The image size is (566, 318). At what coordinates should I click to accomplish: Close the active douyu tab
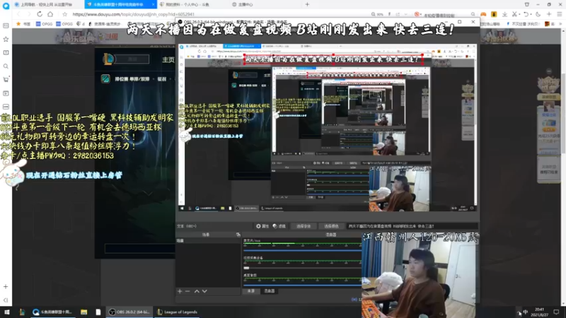(x=153, y=4)
